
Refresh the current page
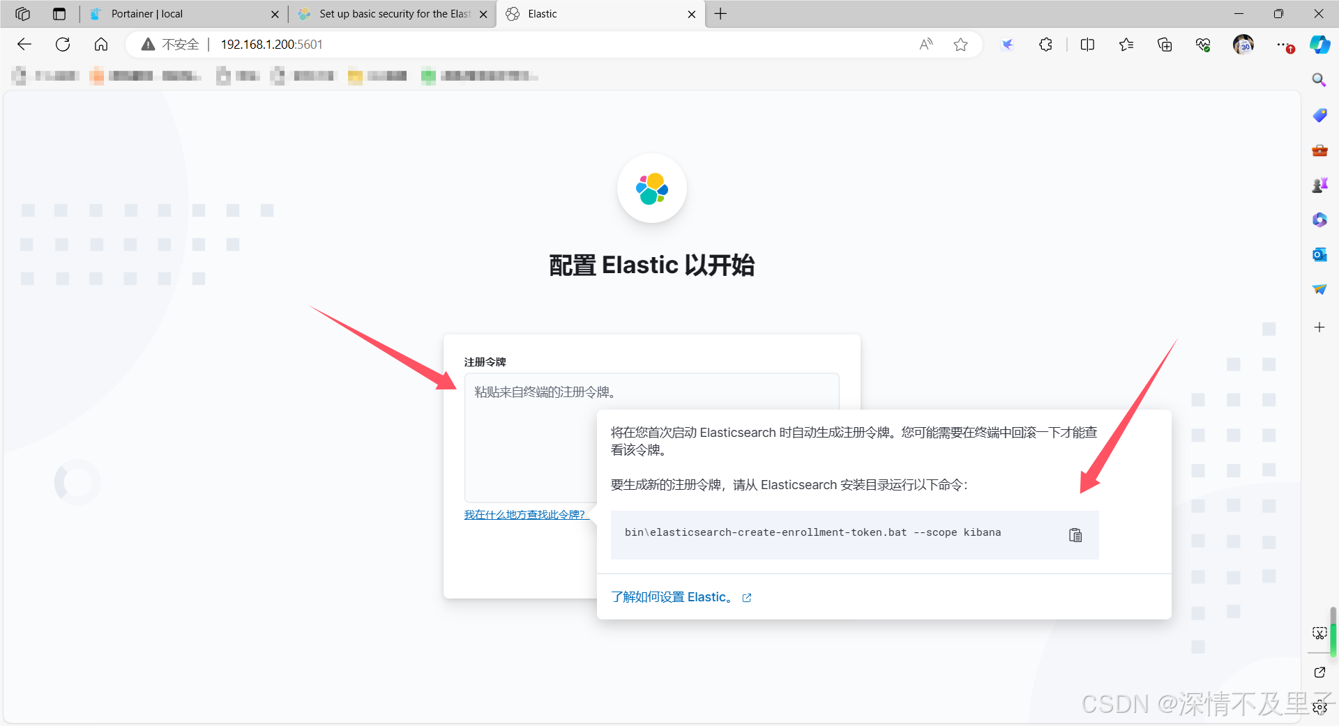(x=63, y=45)
